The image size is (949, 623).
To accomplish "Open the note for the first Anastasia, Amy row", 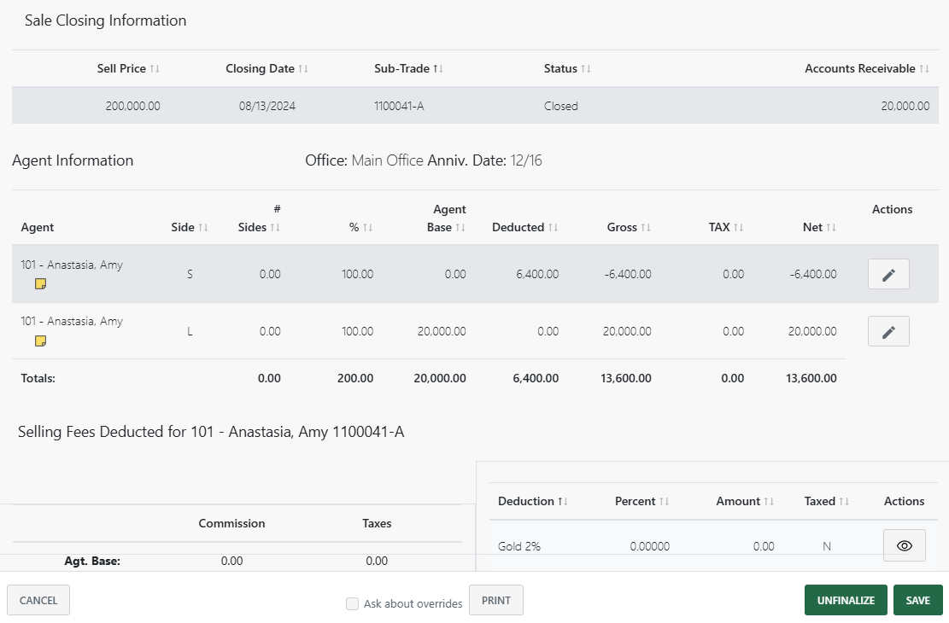I will pos(39,283).
